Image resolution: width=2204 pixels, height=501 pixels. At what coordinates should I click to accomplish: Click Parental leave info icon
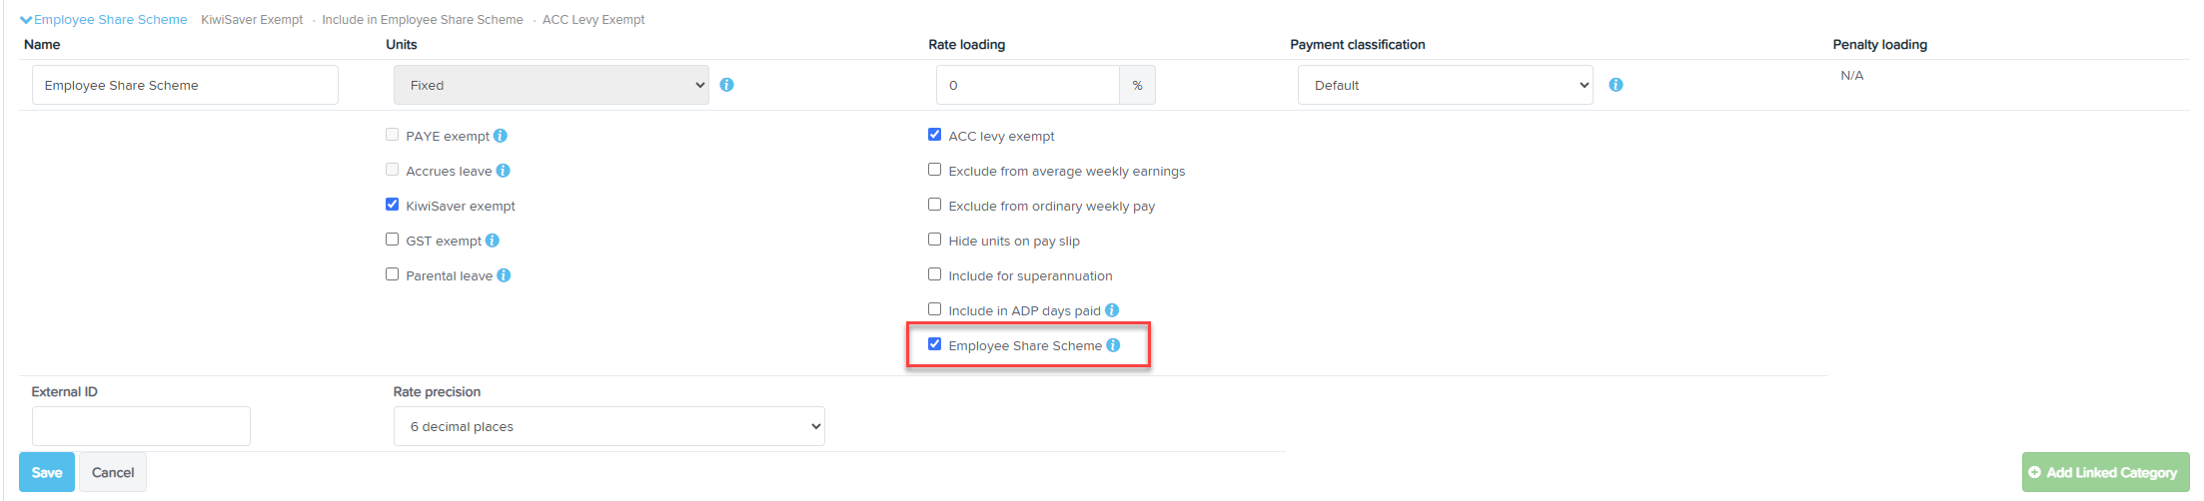point(505,275)
